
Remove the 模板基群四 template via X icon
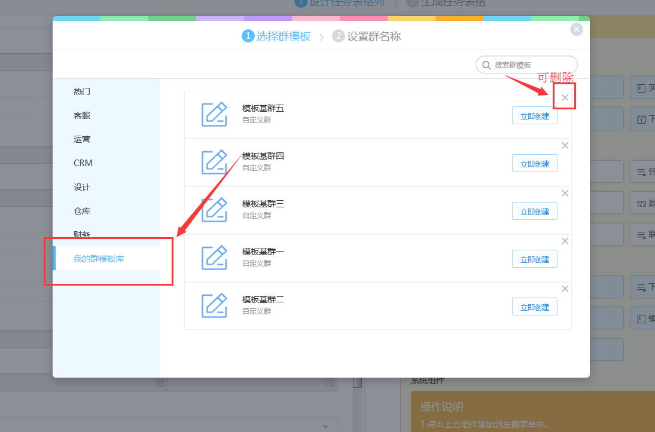click(x=565, y=145)
